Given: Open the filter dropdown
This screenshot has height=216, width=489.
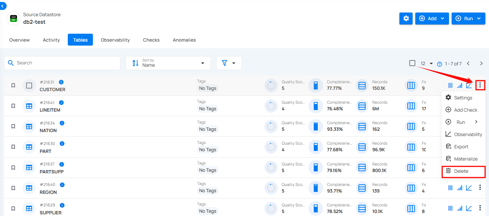Looking at the screenshot, I should click(229, 63).
